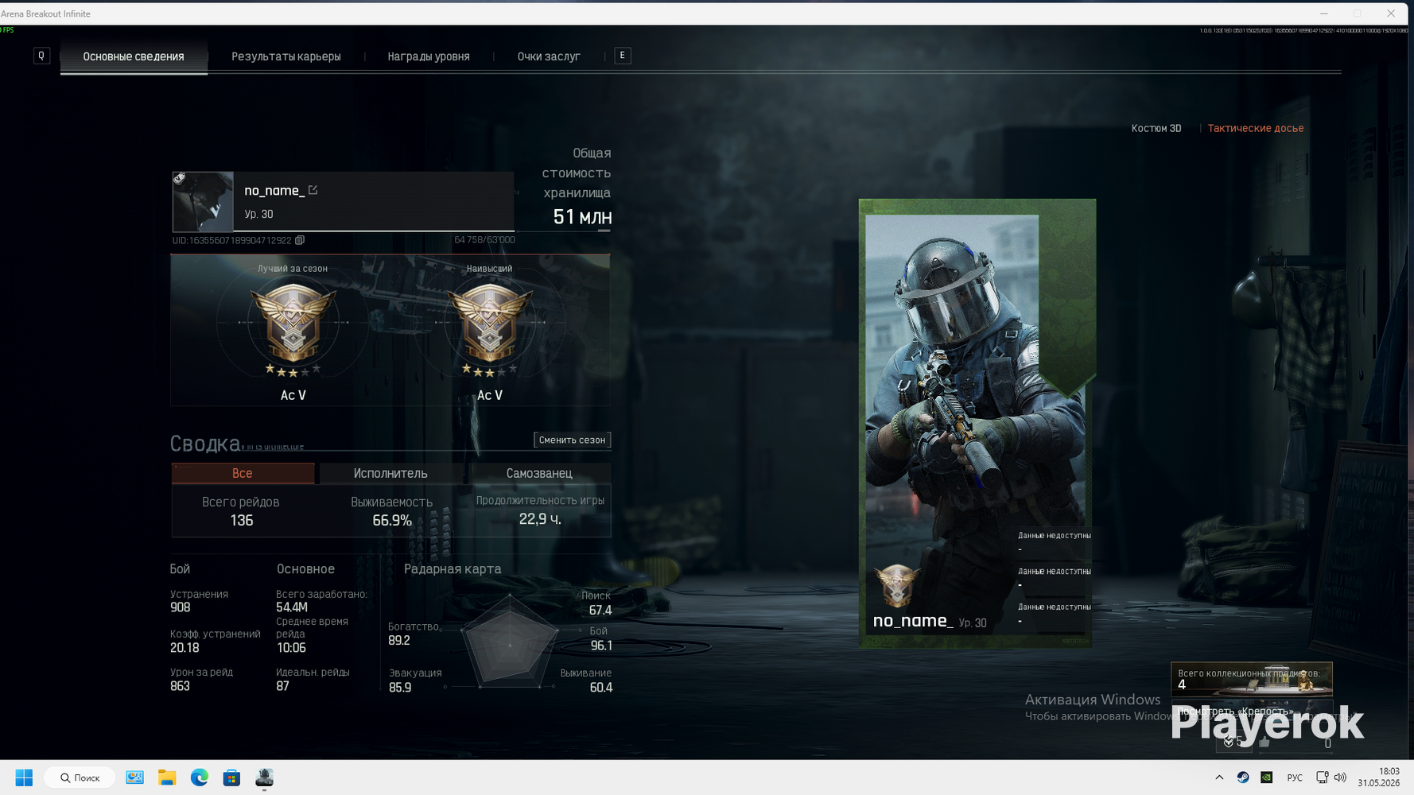The height and width of the screenshot is (795, 1414).
Task: Click the rank emblem on the player card
Action: coord(896,585)
